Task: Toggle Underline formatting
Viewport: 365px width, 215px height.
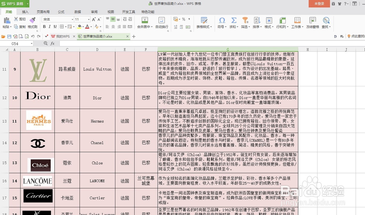Action: click(x=55, y=27)
